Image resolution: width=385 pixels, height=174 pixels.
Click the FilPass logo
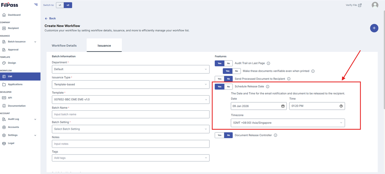click(9, 5)
